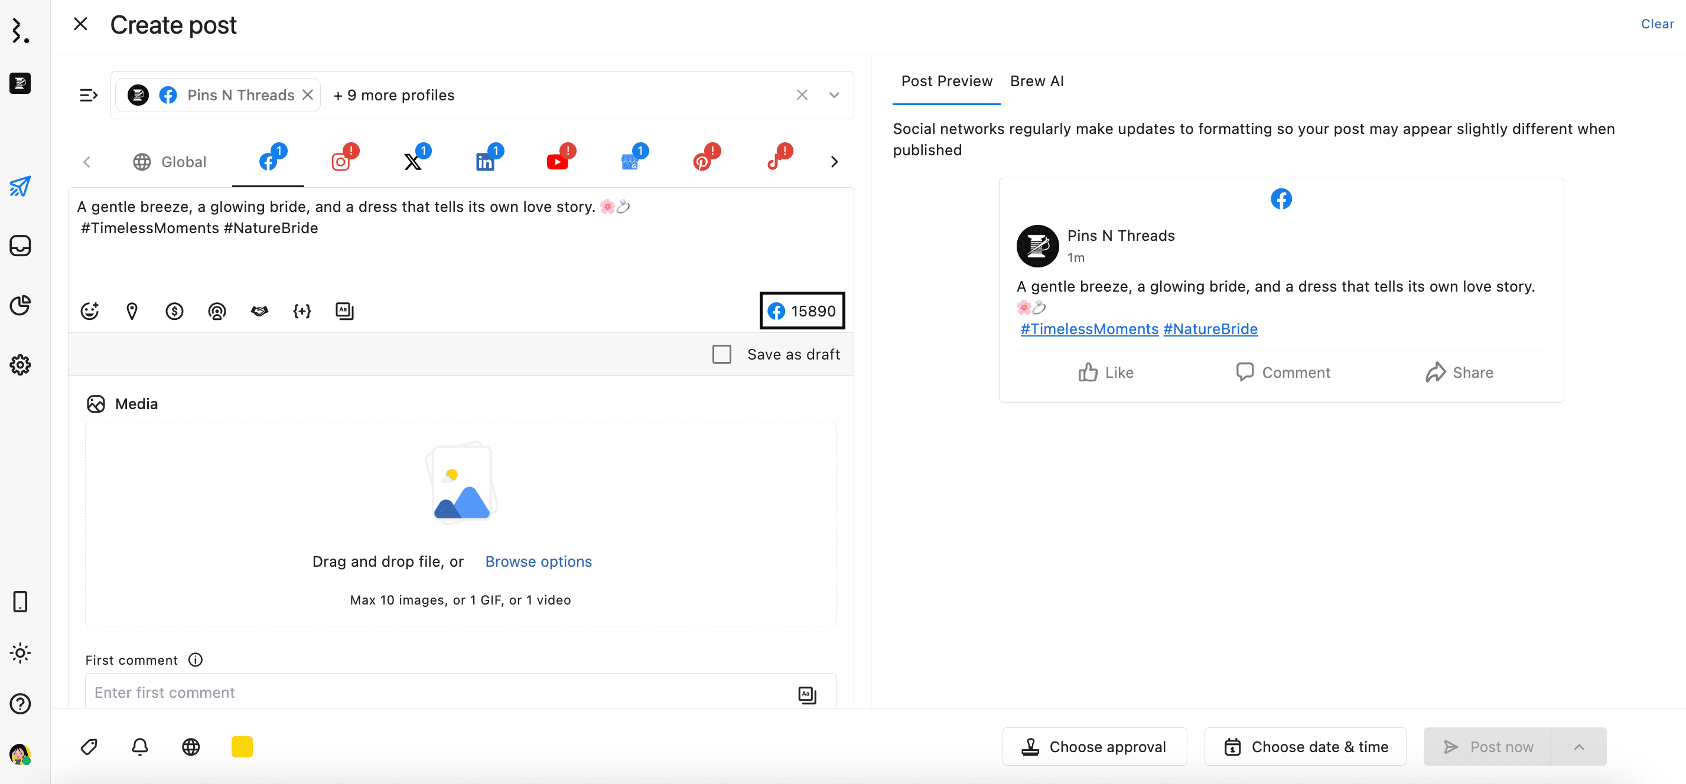Open the Inbox icon in left sidebar

(x=20, y=246)
